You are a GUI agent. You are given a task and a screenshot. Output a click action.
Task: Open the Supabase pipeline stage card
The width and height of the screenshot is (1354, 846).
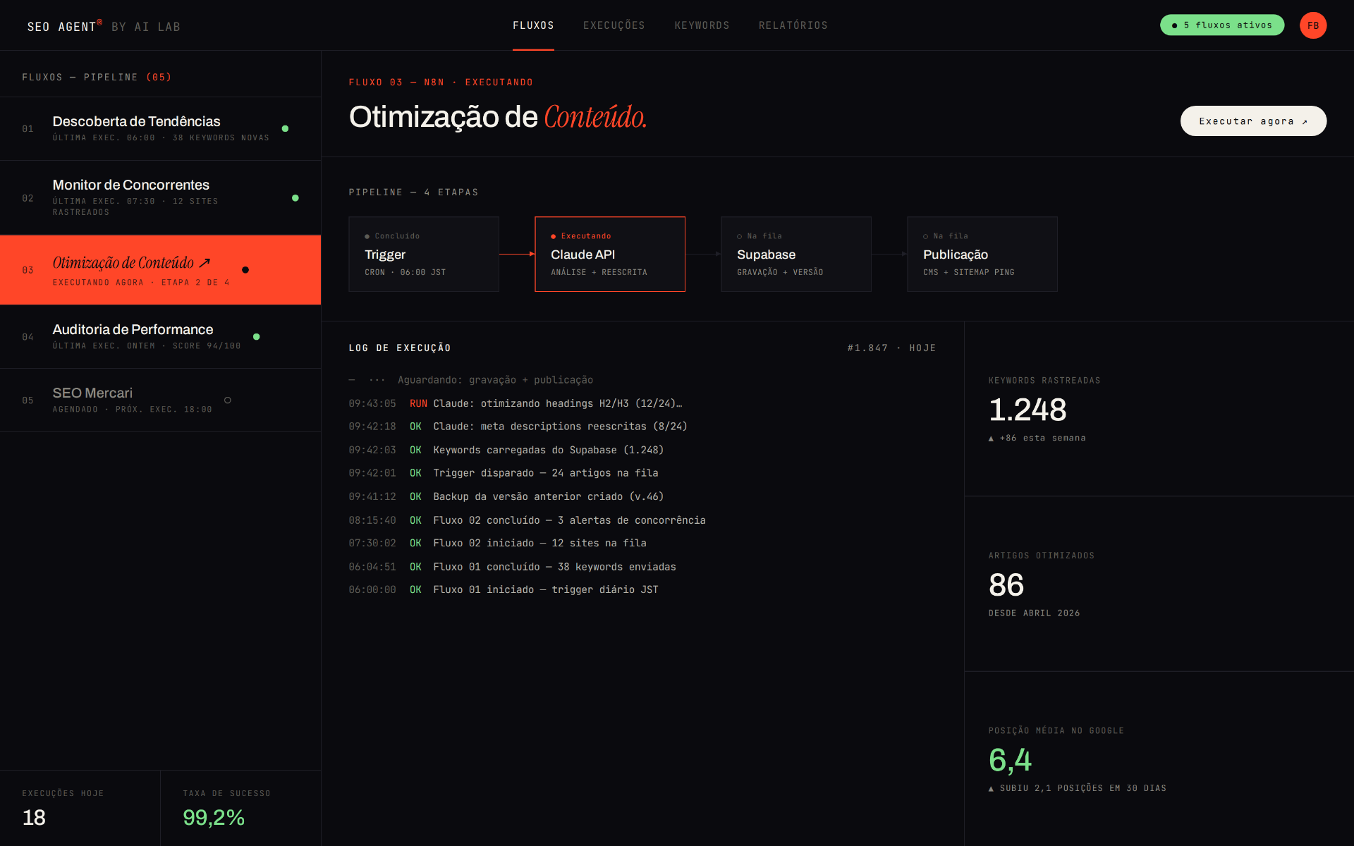coord(796,254)
